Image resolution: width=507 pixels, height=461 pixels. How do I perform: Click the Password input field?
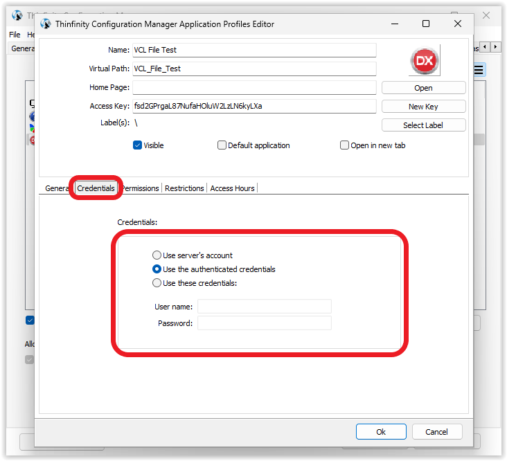(x=264, y=323)
